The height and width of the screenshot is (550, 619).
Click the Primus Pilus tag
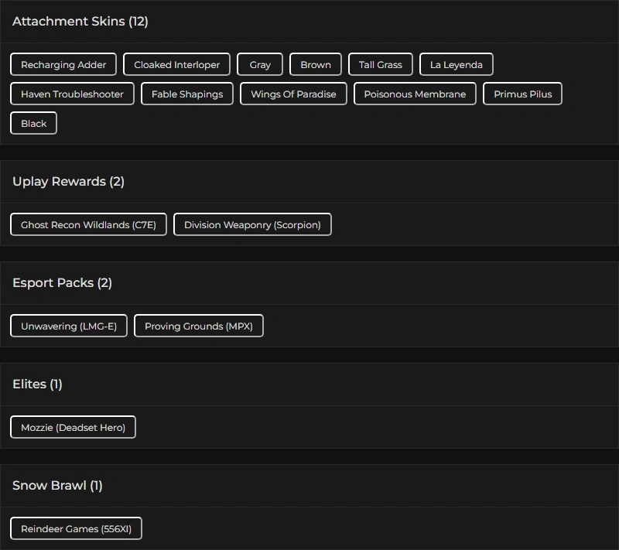tap(523, 94)
